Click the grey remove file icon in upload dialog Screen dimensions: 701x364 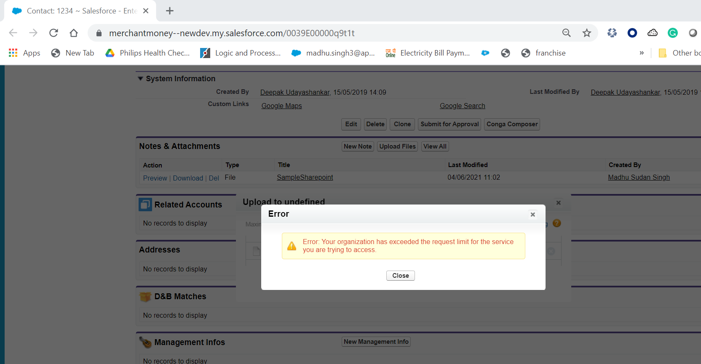coord(551,251)
